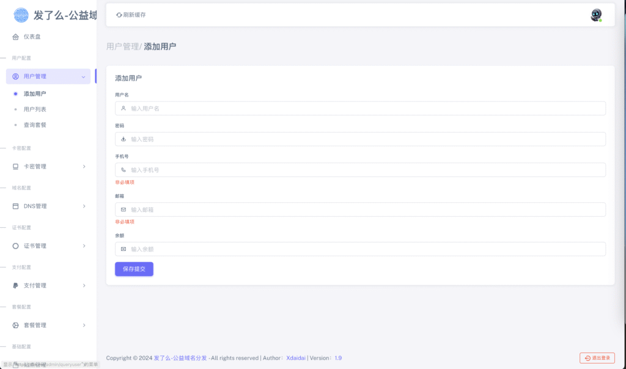Click the 用户管理 user circle icon

click(15, 76)
